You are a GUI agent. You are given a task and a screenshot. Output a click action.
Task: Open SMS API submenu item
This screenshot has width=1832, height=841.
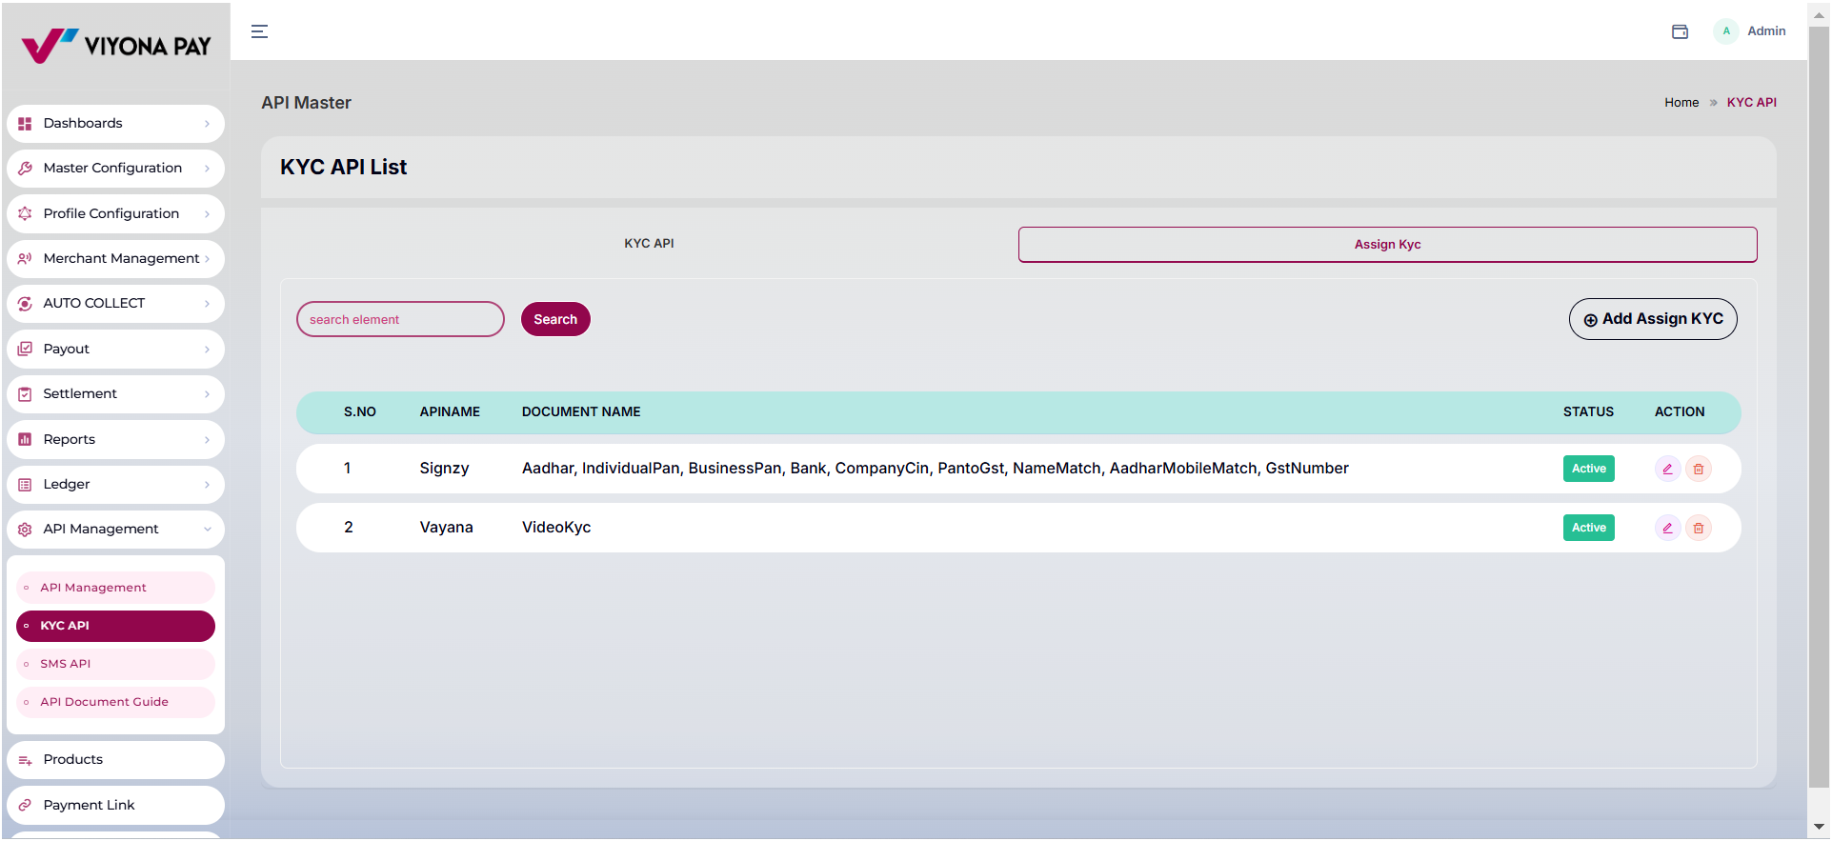click(x=115, y=664)
